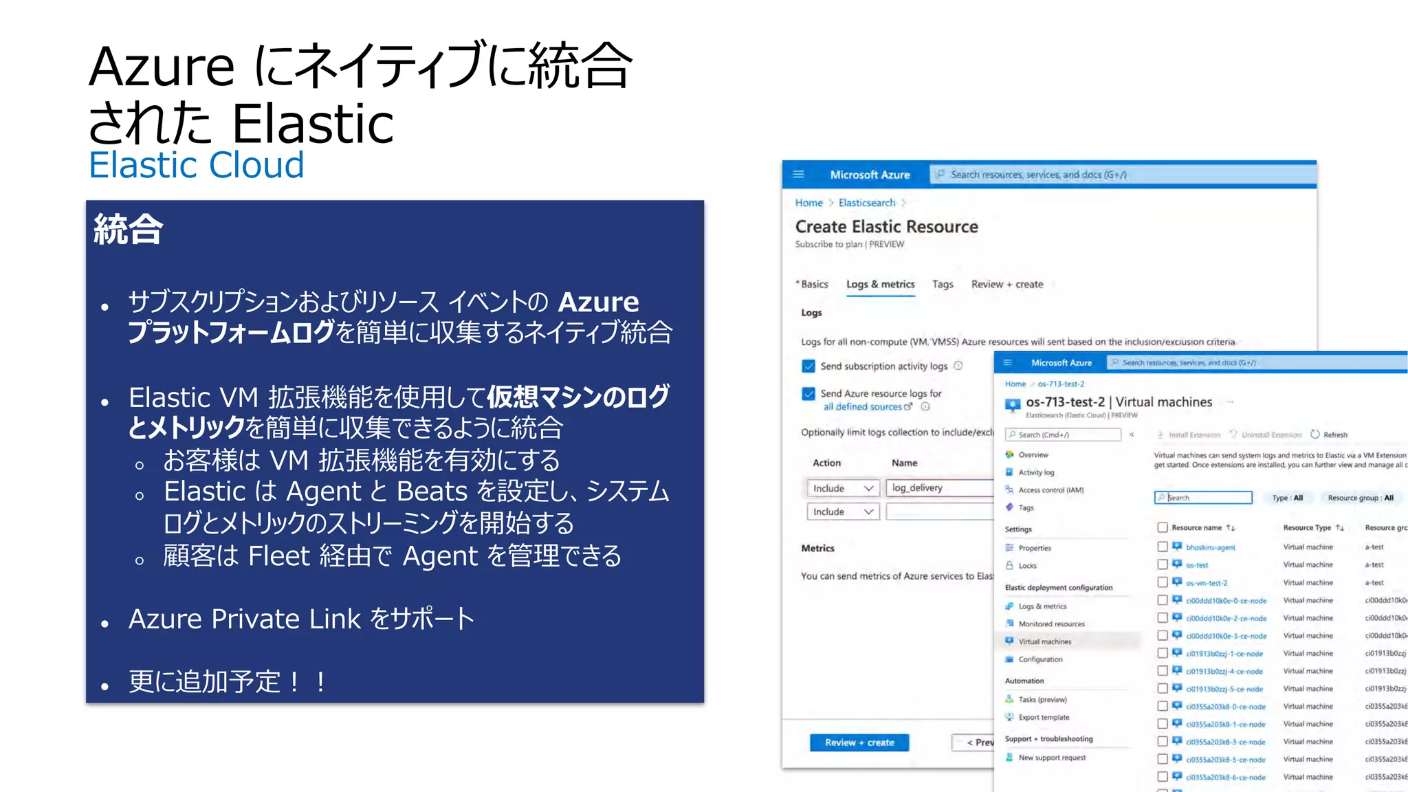The height and width of the screenshot is (792, 1408).
Task: Click the log_delivery name field
Action: 940,488
